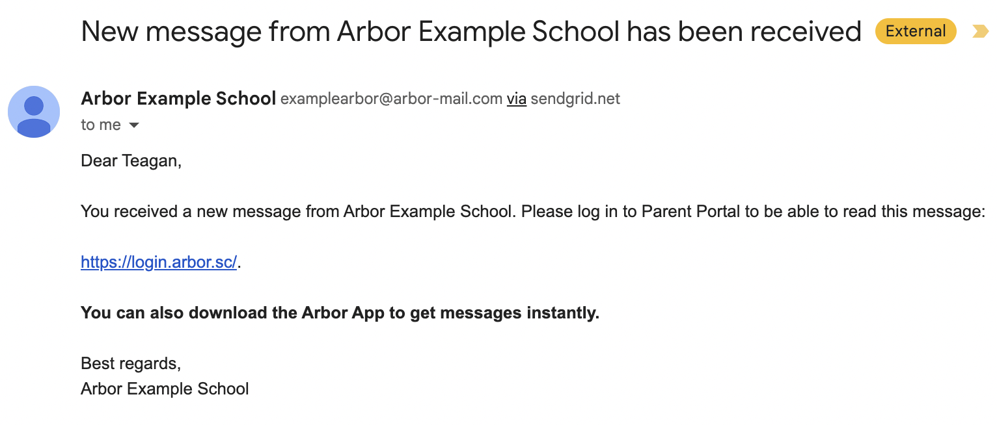The image size is (997, 425).
Task: Click the yellow External label
Action: point(915,31)
